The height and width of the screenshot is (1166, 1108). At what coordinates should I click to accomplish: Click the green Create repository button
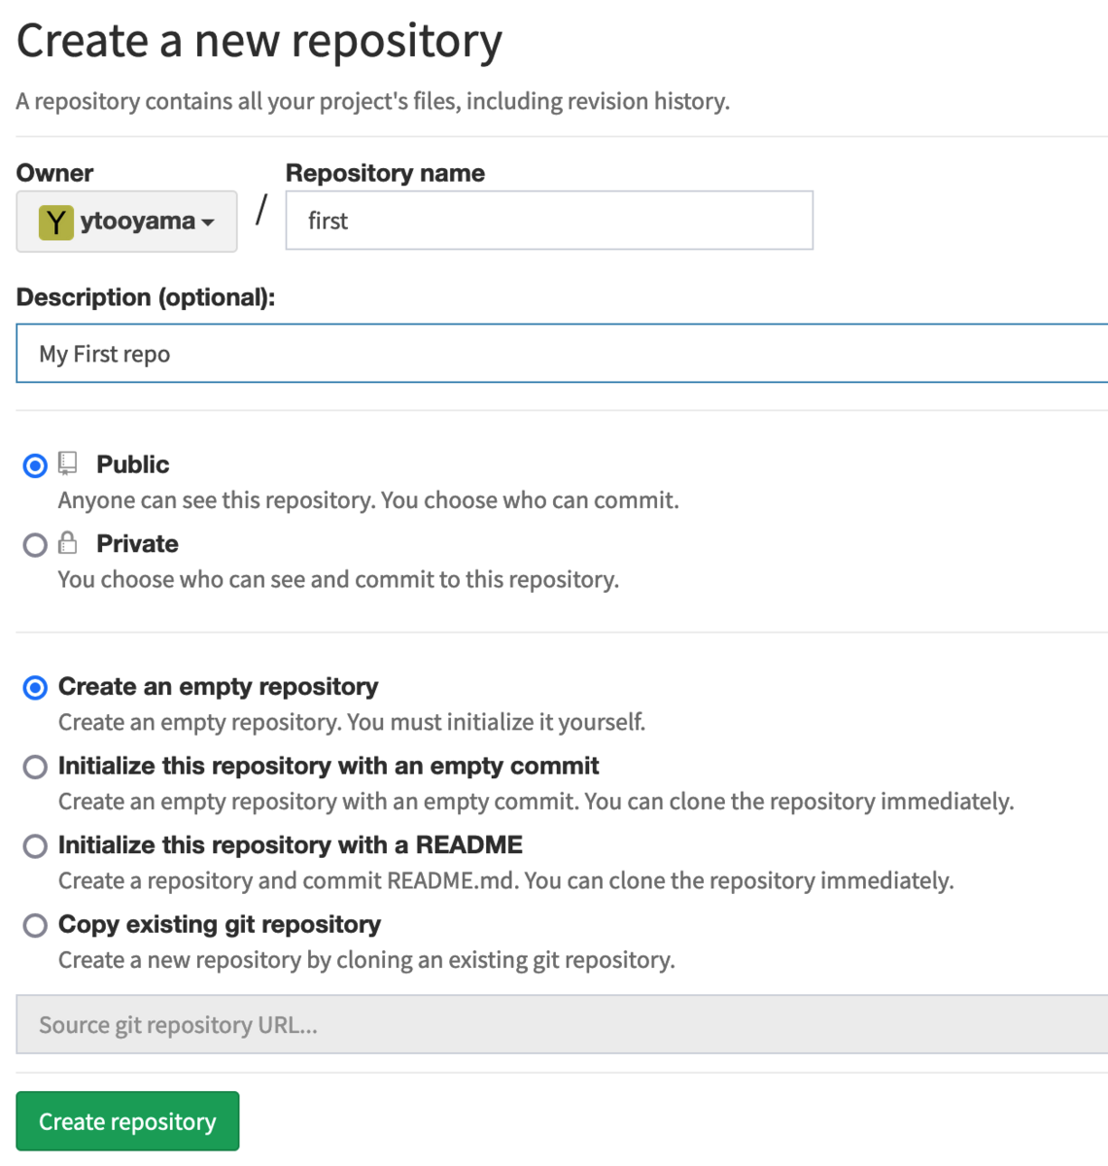click(x=127, y=1121)
